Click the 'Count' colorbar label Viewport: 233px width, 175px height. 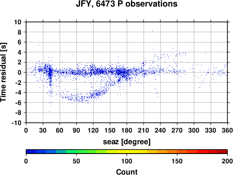tap(127, 172)
